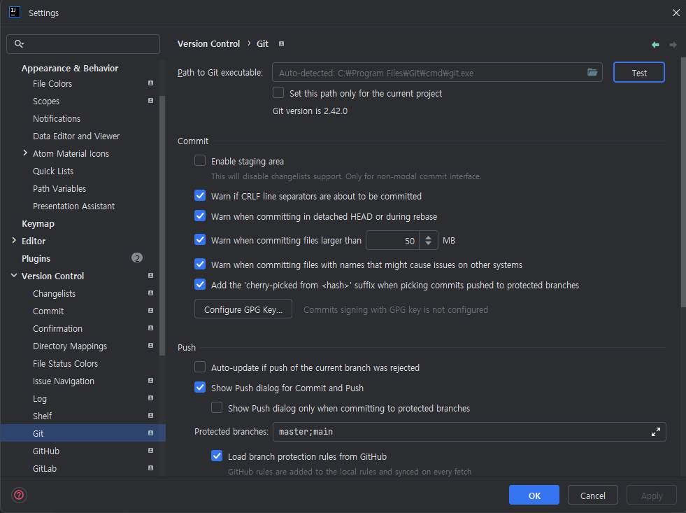This screenshot has height=513, width=686.
Task: Uncheck Warn when committing files larger than
Action: pyautogui.click(x=200, y=240)
